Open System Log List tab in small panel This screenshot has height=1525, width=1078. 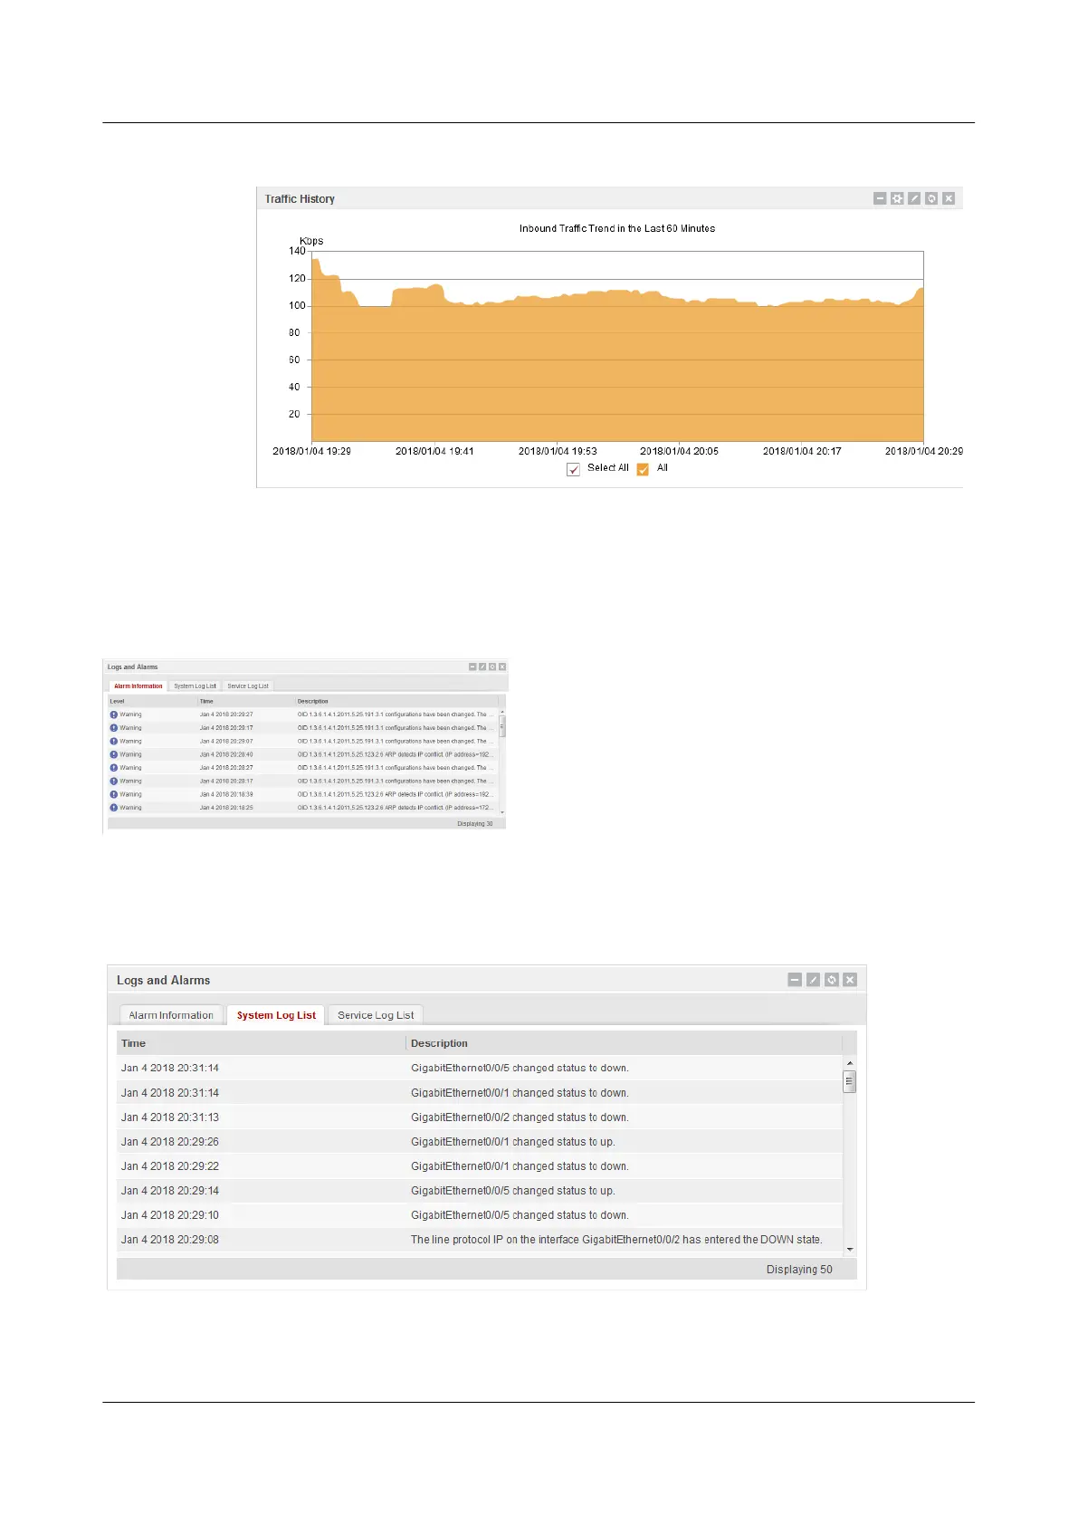coord(196,686)
